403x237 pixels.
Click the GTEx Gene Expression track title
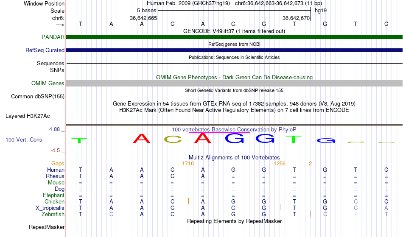pos(234,104)
